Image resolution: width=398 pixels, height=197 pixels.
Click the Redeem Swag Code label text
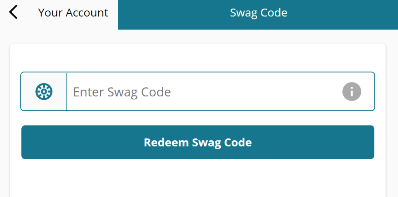coord(198,143)
